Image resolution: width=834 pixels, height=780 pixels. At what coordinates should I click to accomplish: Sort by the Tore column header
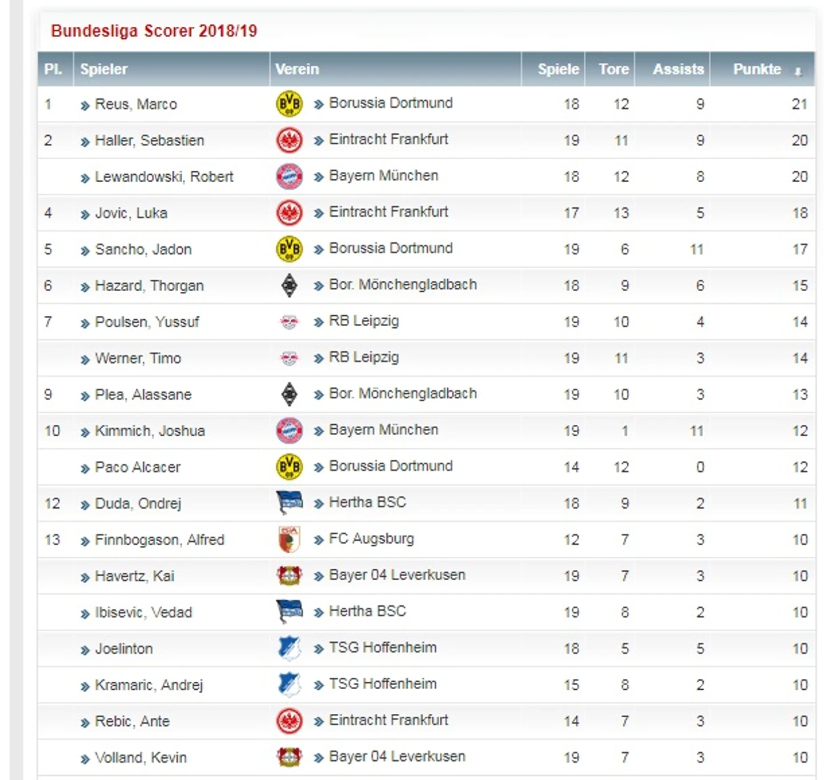(x=614, y=69)
